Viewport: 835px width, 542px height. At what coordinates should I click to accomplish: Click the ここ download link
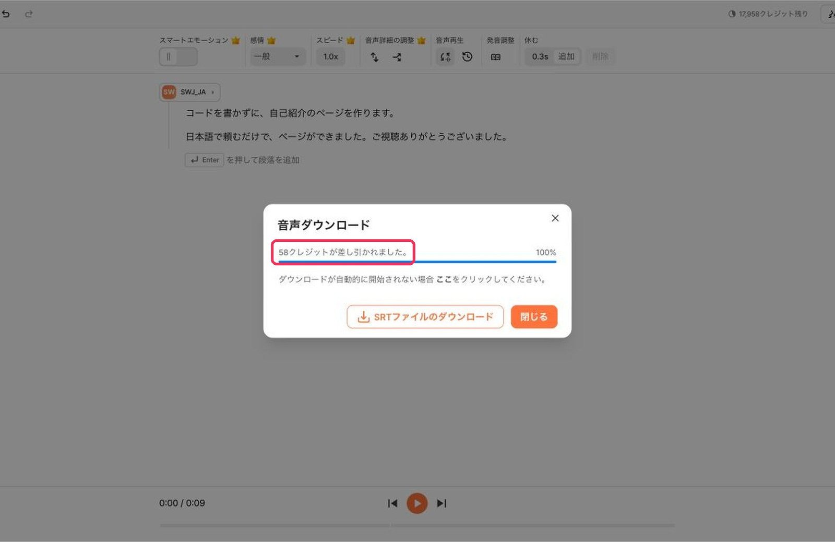point(444,279)
